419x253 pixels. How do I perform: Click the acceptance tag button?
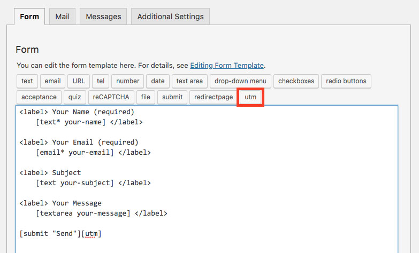tap(39, 97)
